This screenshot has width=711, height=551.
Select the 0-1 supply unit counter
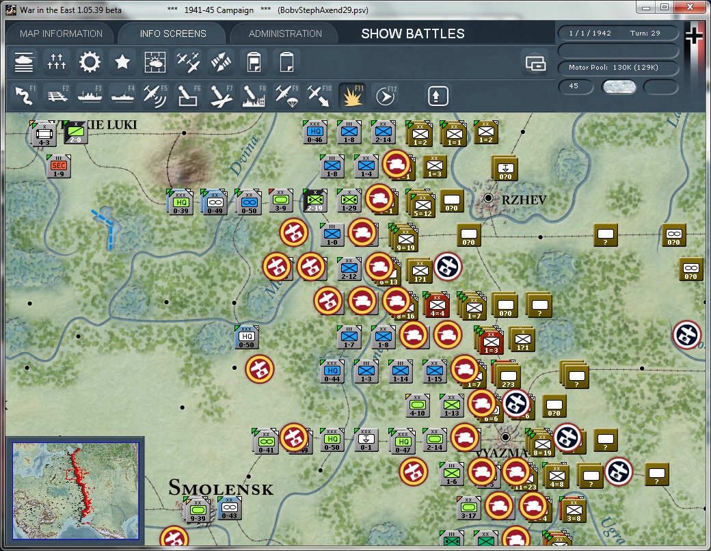(366, 440)
